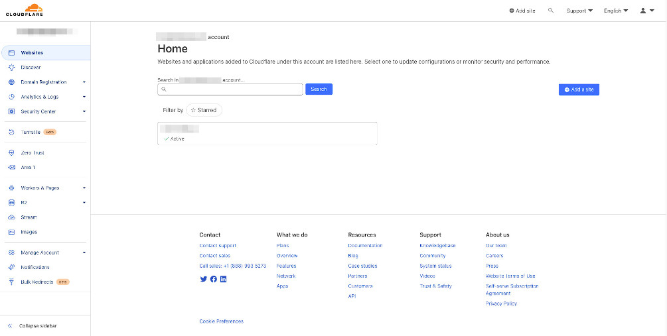
Task: Open Zero Trust from the sidebar
Action: point(33,152)
